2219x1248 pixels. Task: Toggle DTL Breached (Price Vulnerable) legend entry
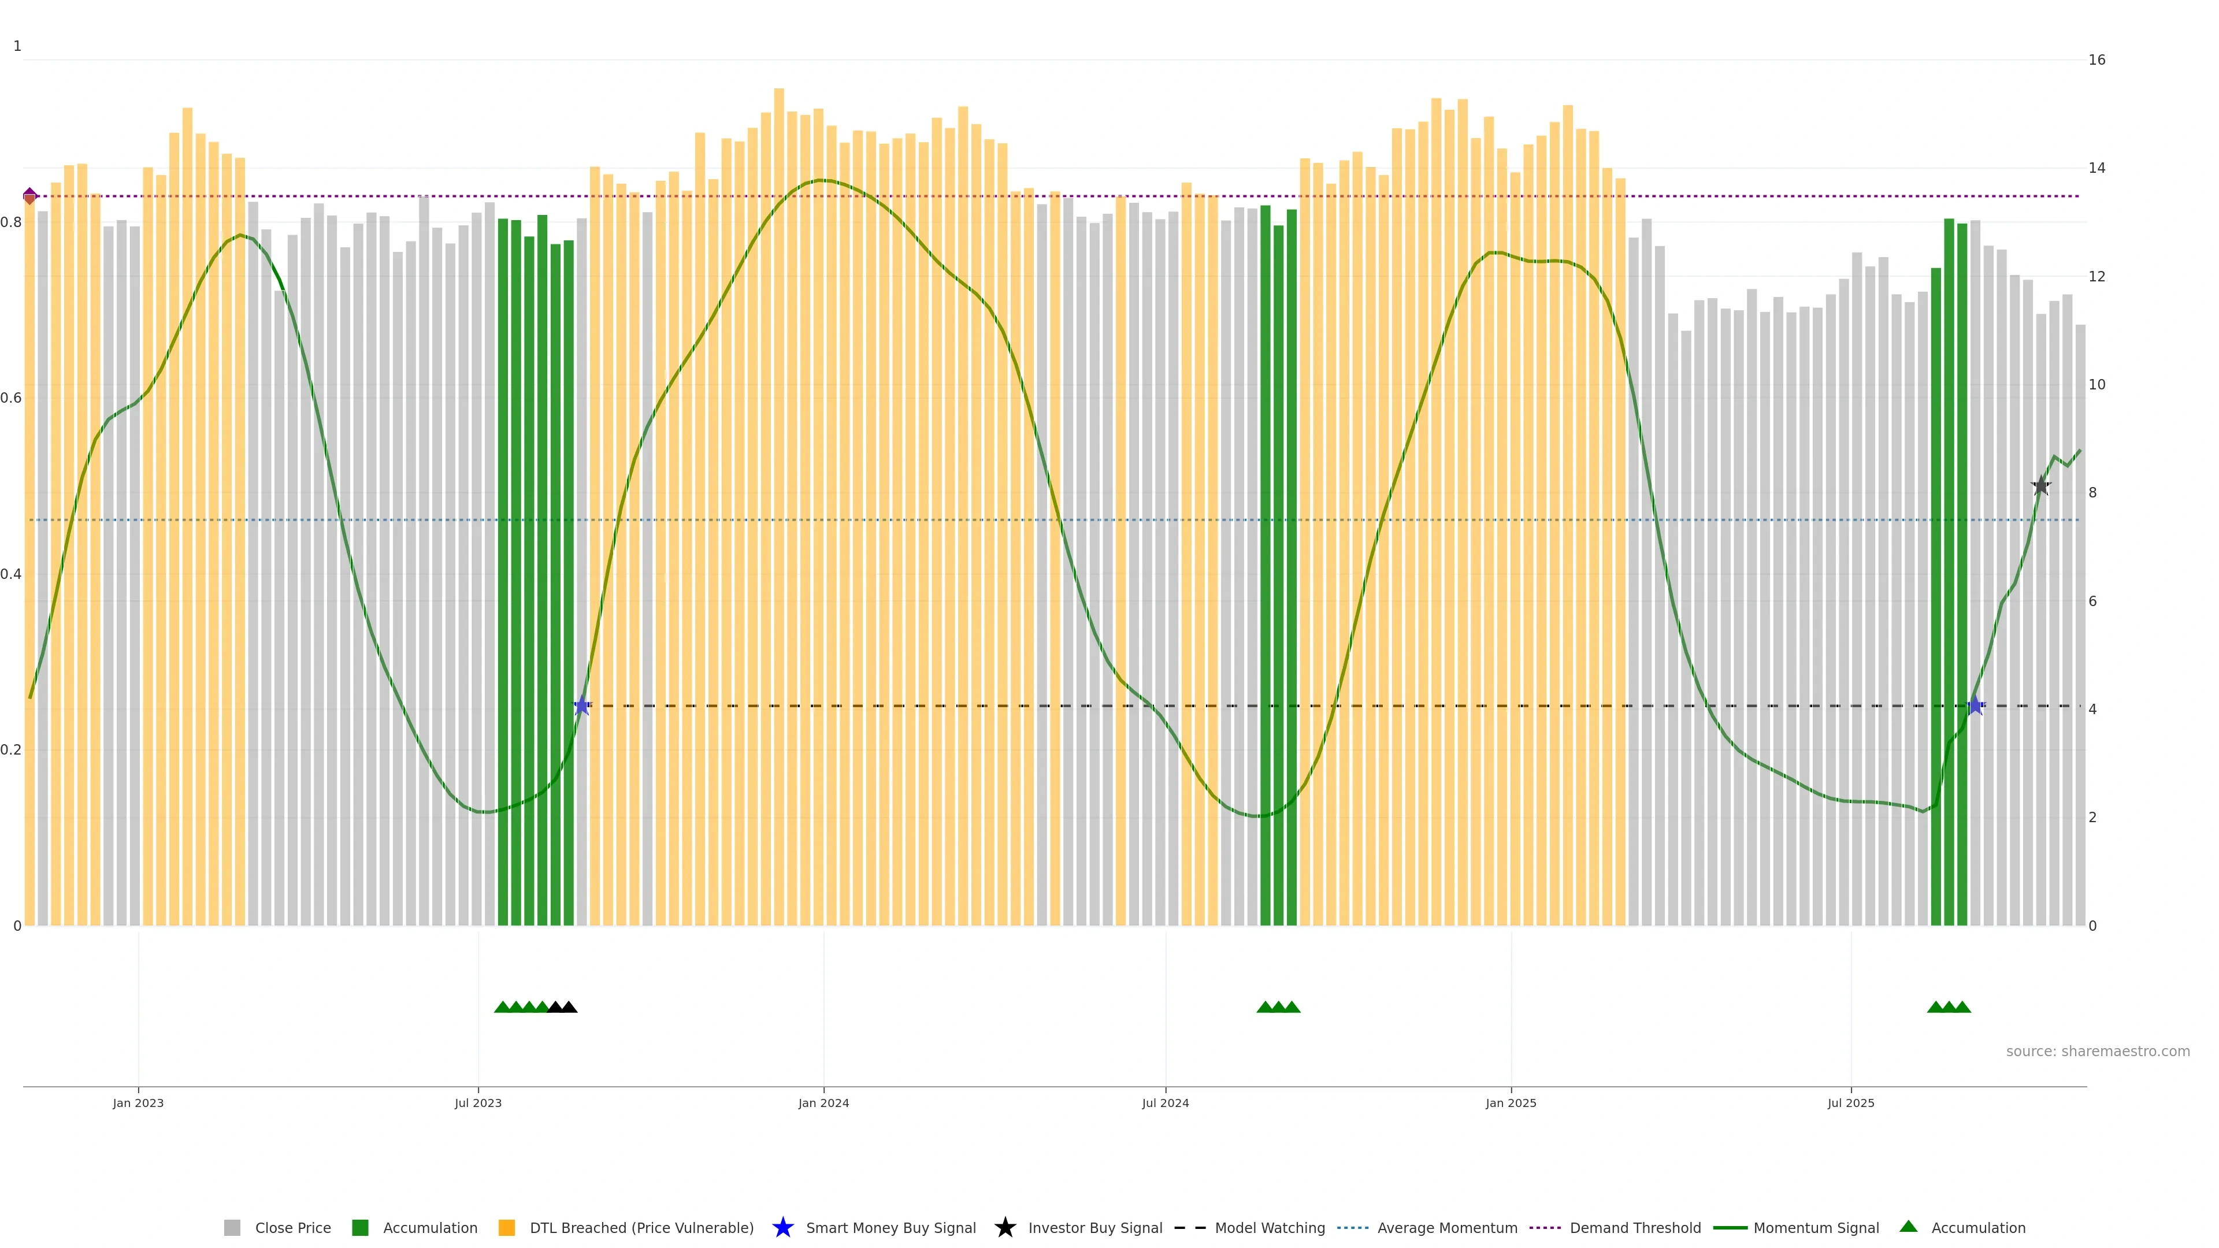(x=641, y=1228)
